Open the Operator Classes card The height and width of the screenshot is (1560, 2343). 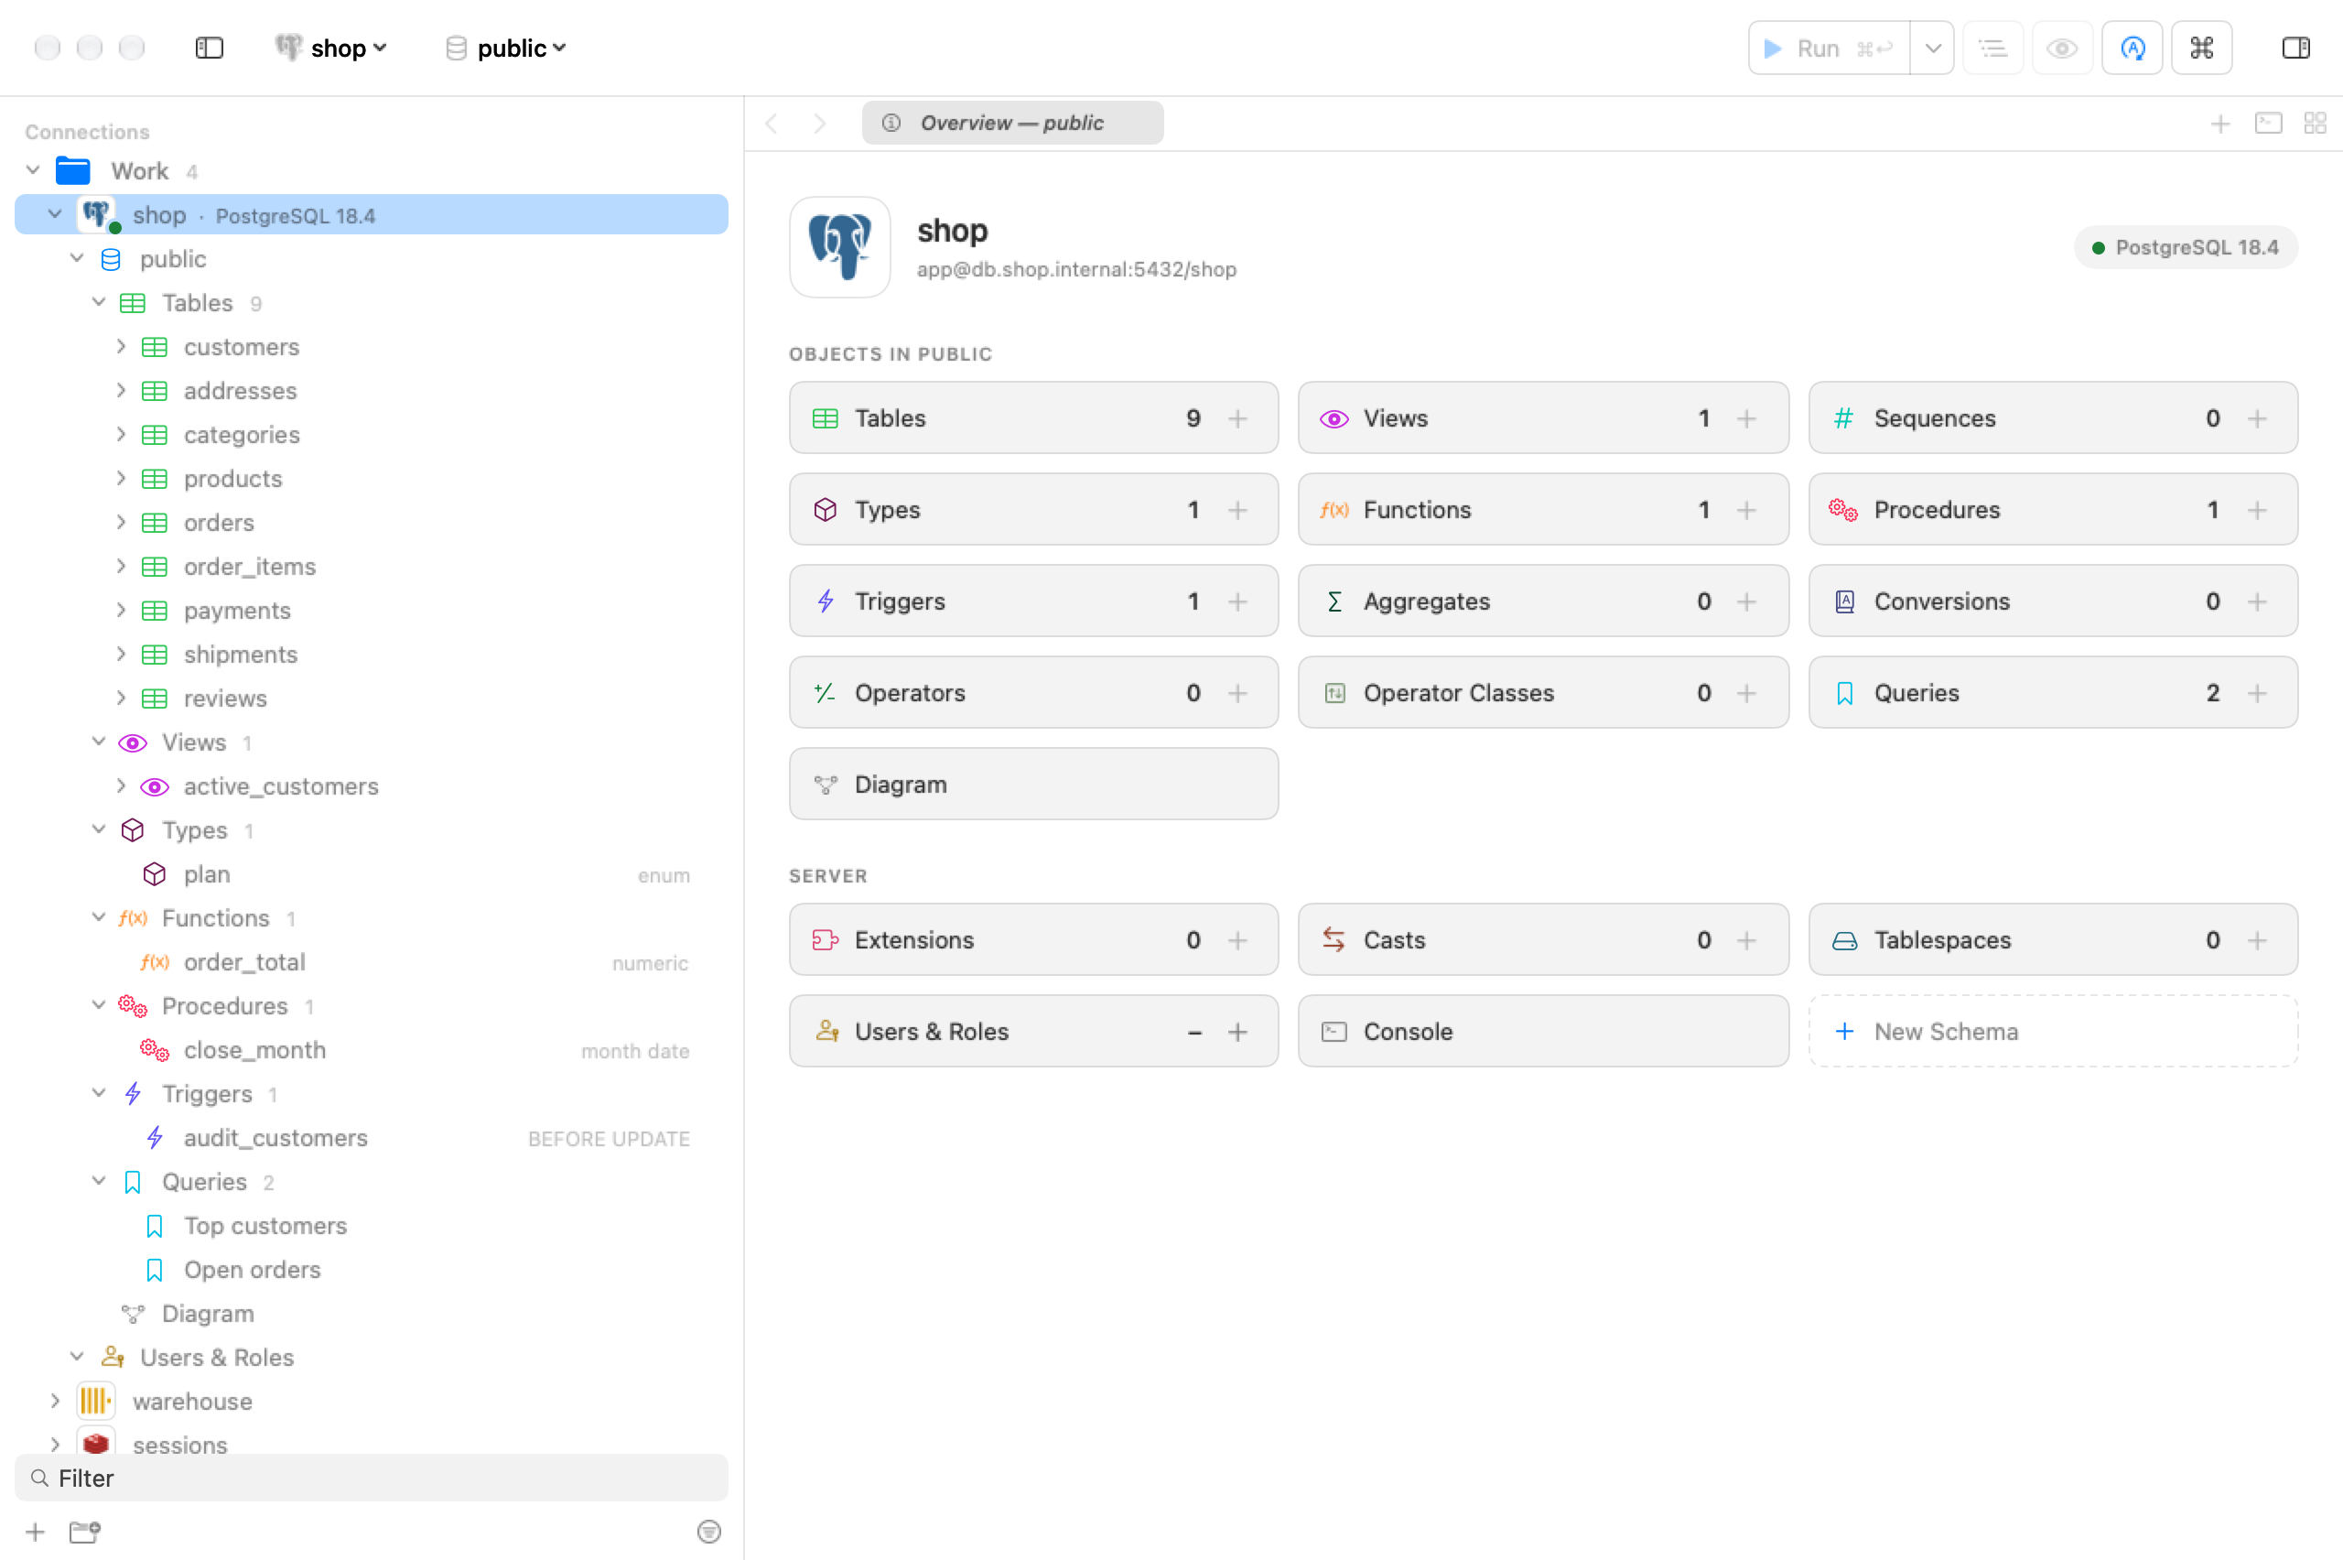pos(1542,692)
